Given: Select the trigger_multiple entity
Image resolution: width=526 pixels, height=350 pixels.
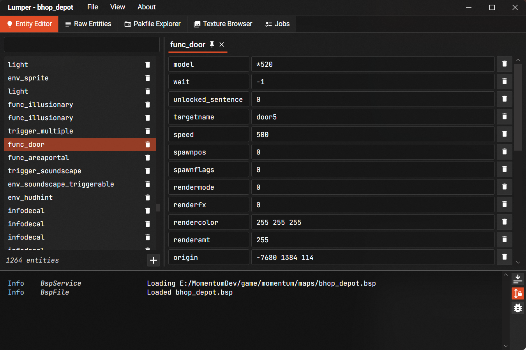Looking at the screenshot, I should 80,131.
